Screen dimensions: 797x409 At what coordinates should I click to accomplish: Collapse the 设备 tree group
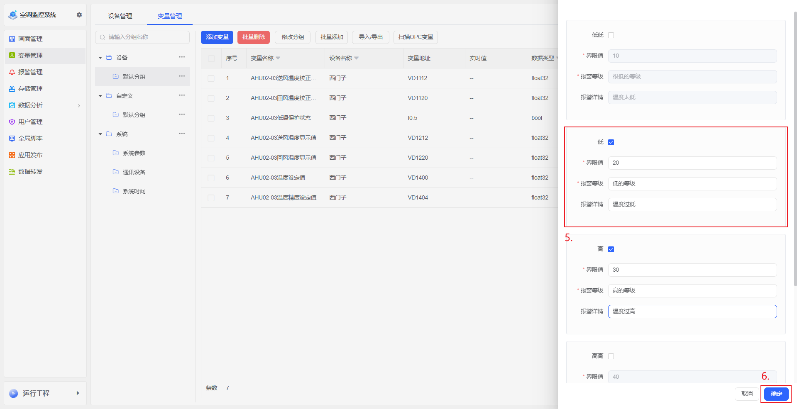click(100, 58)
